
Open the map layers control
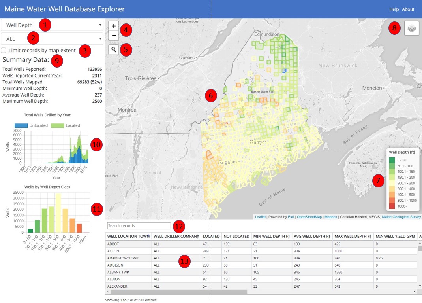[411, 29]
